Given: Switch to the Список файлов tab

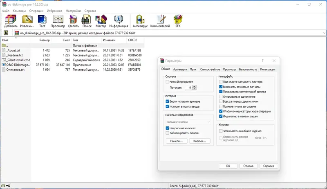Looking at the screenshot, I should coord(210,69).
